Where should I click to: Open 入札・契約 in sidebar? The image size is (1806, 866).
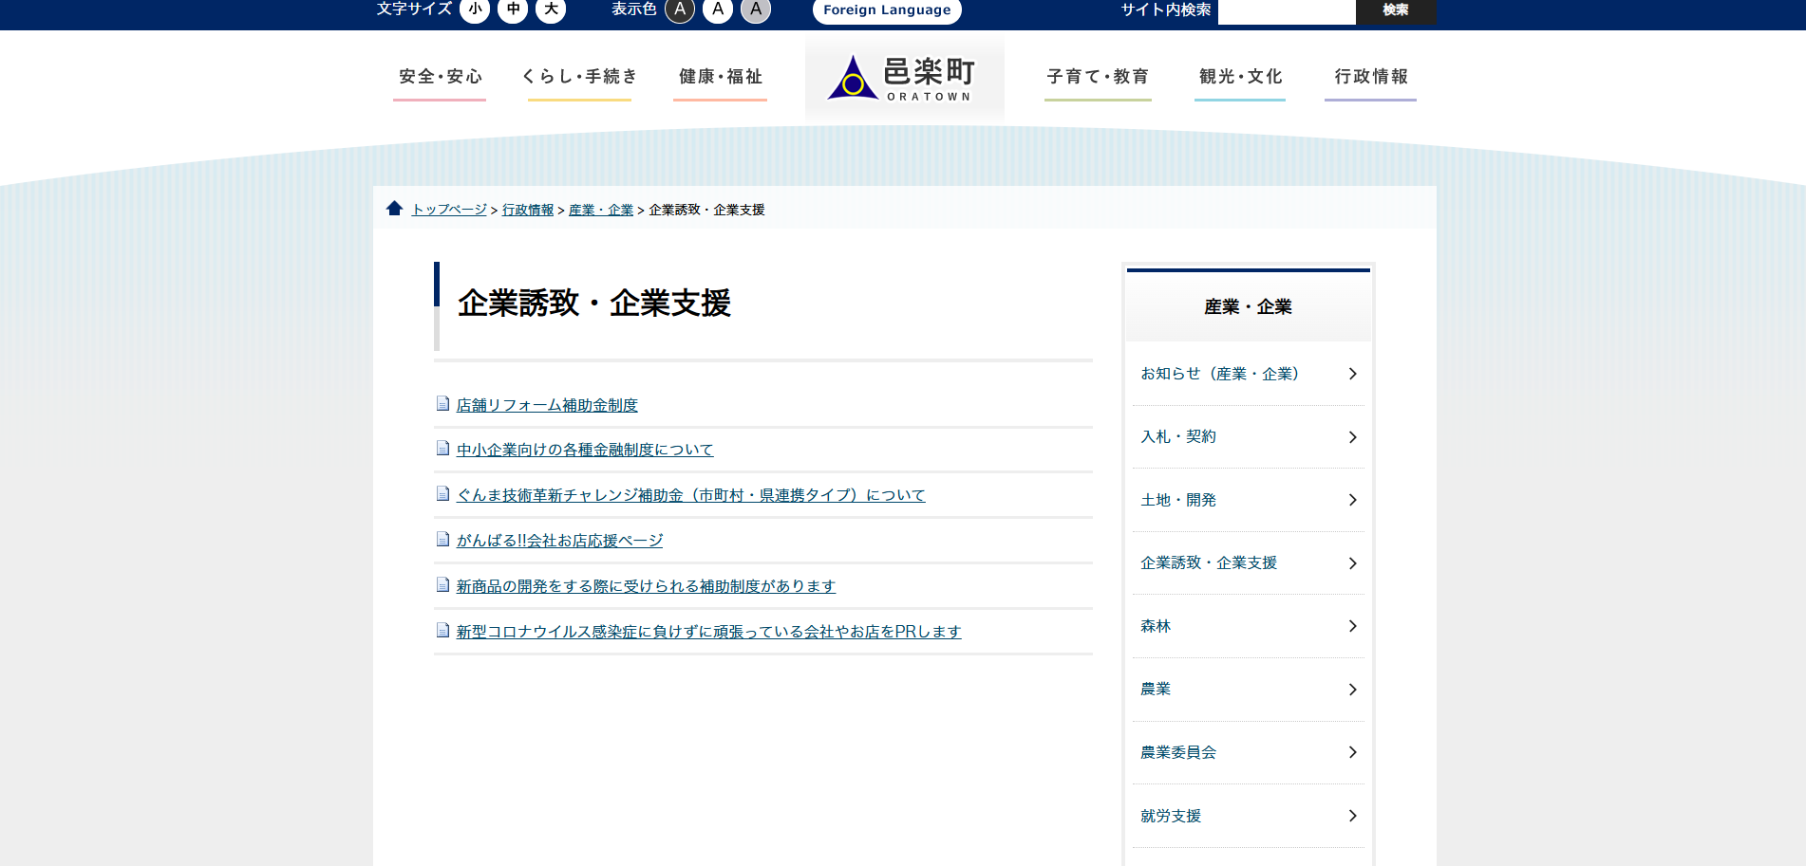(1248, 437)
